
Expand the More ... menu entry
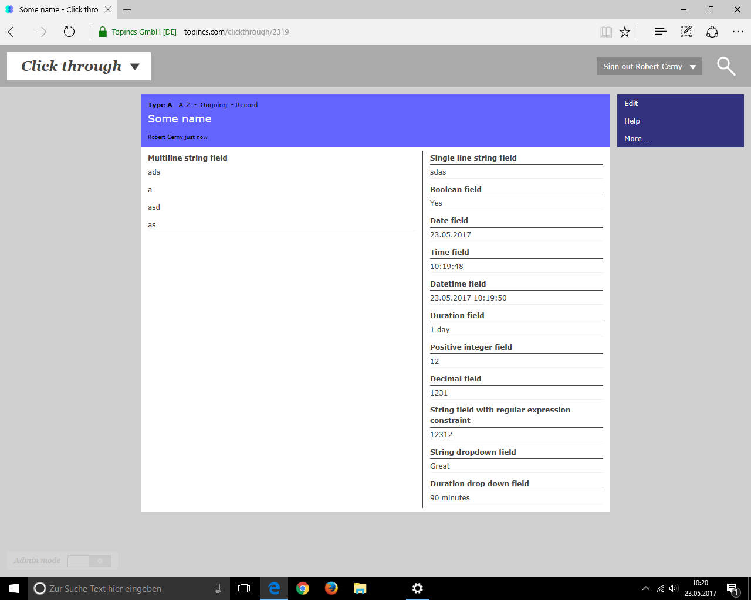tap(637, 139)
